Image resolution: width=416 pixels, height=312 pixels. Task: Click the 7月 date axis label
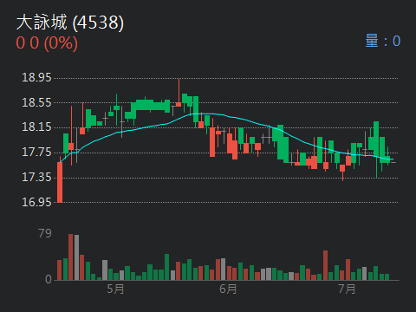(x=347, y=289)
